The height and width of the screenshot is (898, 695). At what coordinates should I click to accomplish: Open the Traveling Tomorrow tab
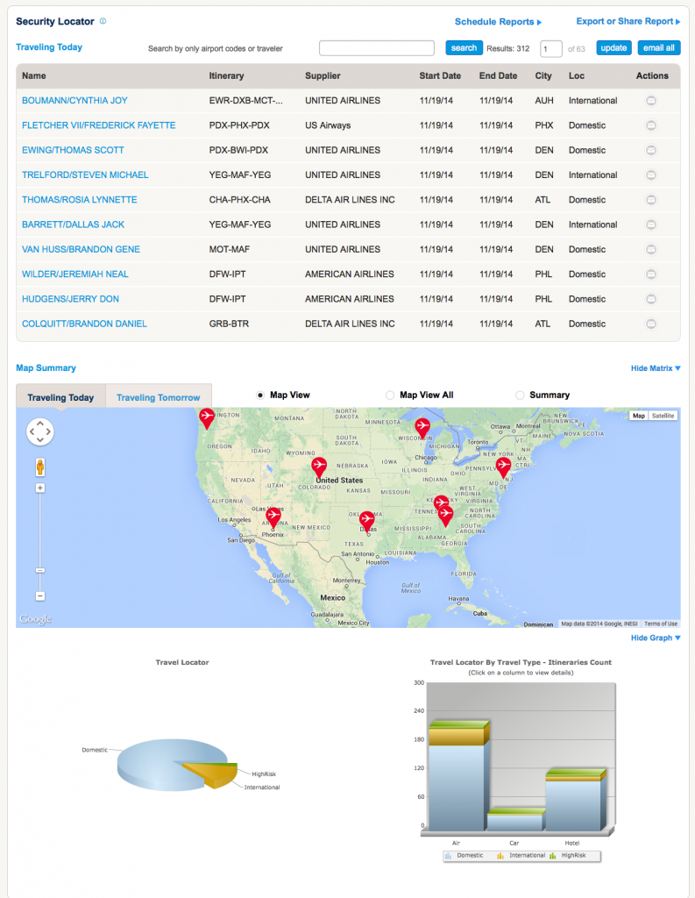pos(159,397)
